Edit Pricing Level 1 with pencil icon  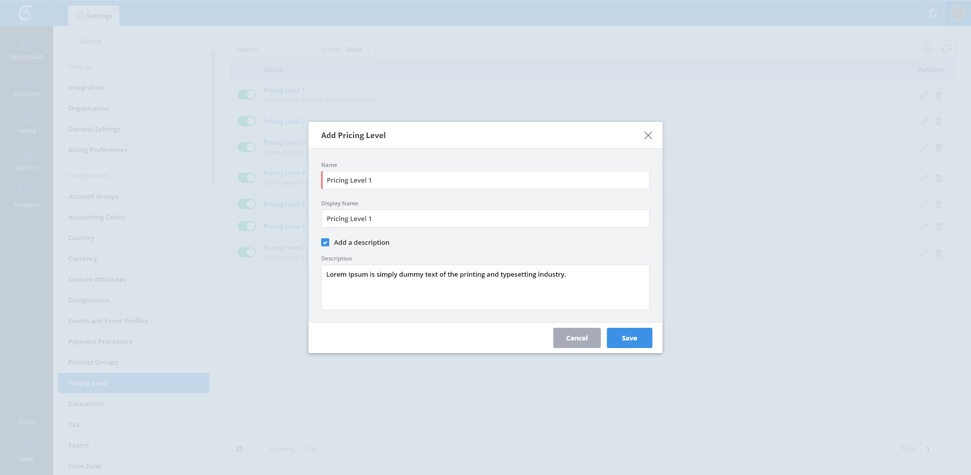point(924,95)
